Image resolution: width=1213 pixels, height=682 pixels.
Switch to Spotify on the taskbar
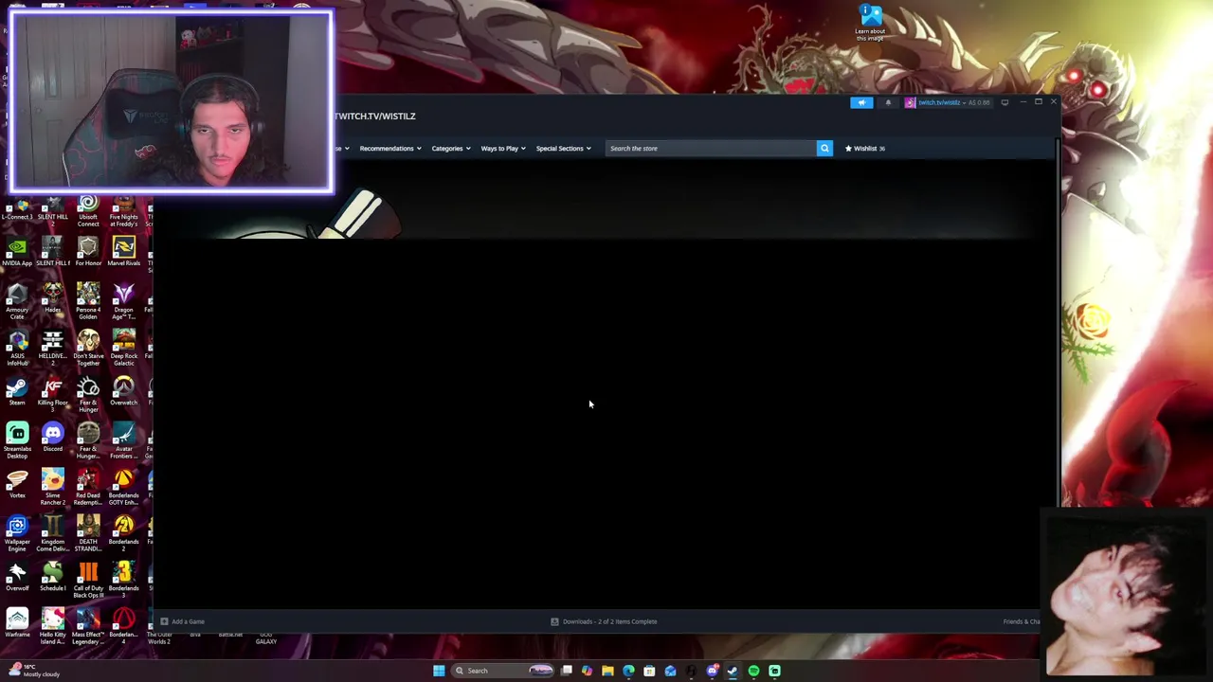(753, 671)
